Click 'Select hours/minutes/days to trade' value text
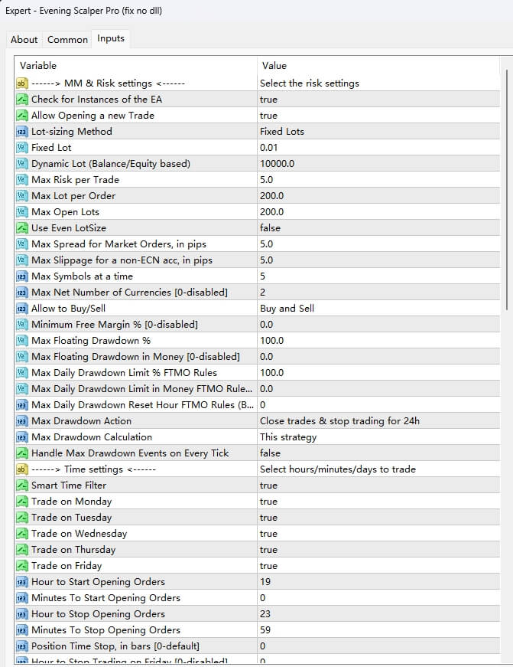The height and width of the screenshot is (667, 513). click(x=338, y=469)
